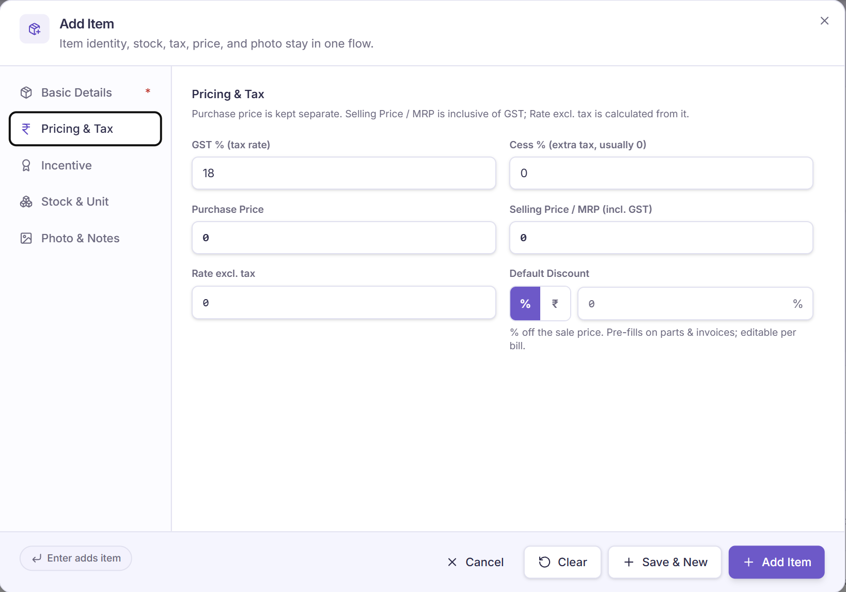Click the percent suffix in discount field
Viewport: 846px width, 592px height.
[797, 304]
